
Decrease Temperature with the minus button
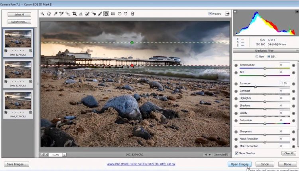[236, 65]
